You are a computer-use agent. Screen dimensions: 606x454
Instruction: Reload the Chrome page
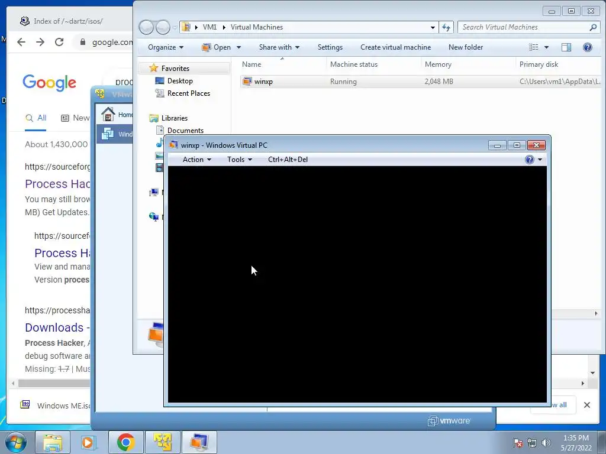(59, 42)
